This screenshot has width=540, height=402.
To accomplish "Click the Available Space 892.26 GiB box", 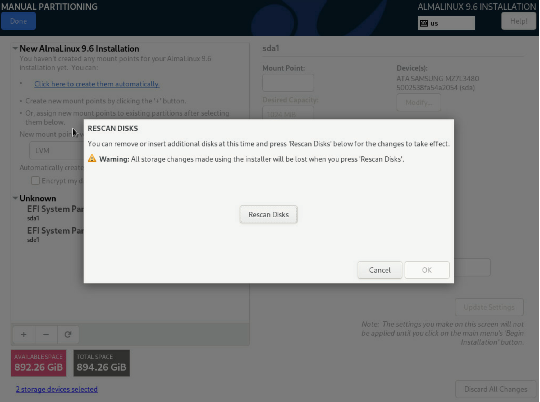I will [39, 363].
